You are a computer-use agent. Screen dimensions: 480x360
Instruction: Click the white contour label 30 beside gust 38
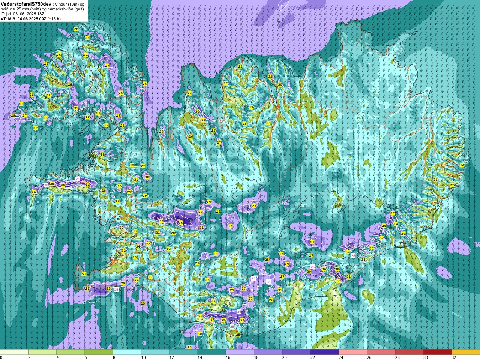[46, 185]
